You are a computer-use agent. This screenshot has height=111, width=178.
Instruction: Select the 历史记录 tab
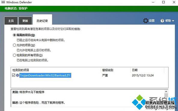coord(42,19)
